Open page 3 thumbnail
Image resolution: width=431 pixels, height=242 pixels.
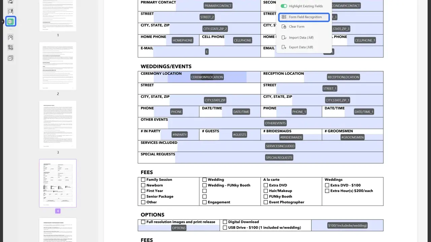coord(58,124)
